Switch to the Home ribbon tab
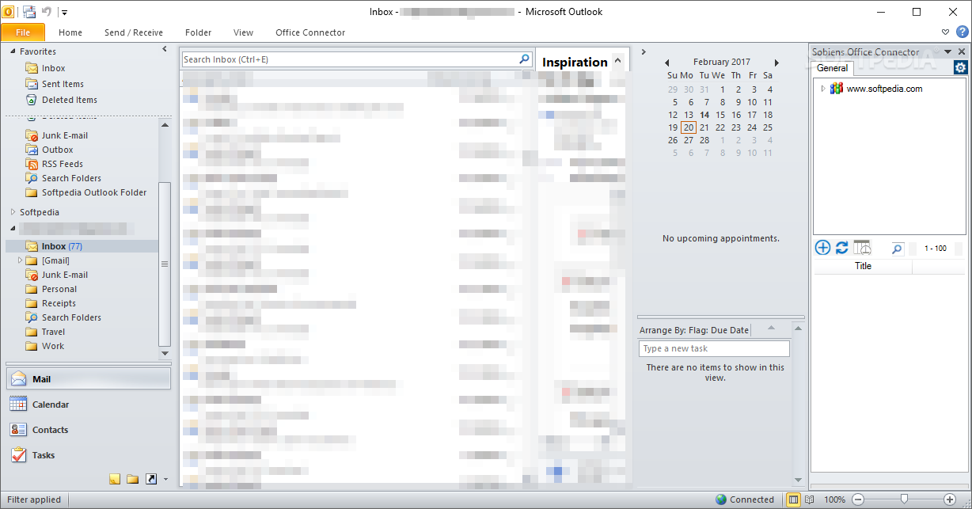972x509 pixels. click(x=70, y=32)
